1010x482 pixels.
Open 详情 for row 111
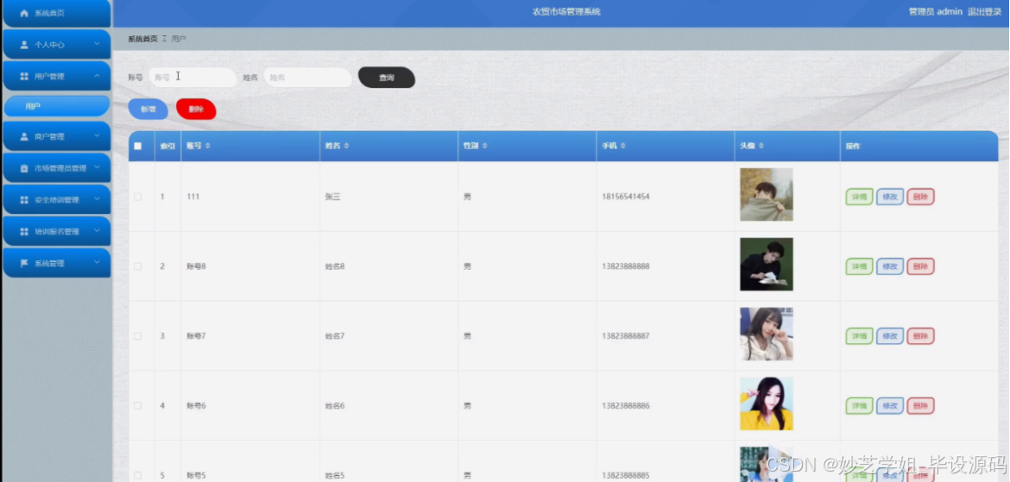[859, 197]
